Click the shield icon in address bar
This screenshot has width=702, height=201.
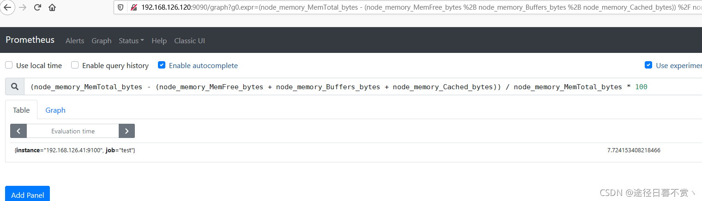pos(121,7)
